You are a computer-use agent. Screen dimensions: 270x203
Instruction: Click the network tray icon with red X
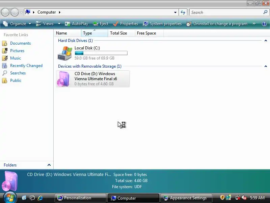click(238, 197)
